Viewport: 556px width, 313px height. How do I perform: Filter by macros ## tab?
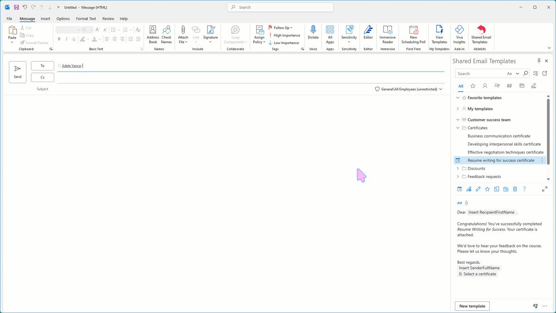[509, 86]
